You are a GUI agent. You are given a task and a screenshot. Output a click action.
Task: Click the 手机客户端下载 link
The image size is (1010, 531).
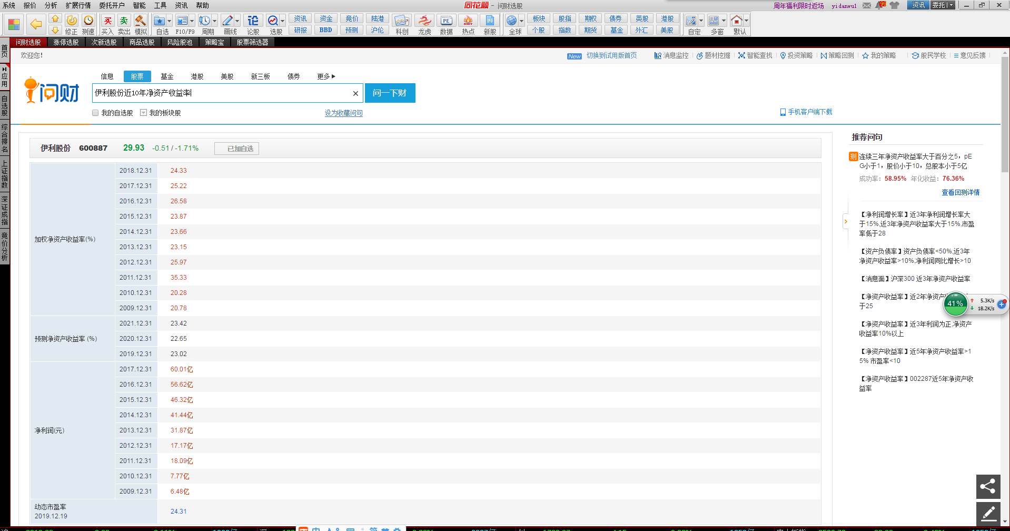[806, 112]
